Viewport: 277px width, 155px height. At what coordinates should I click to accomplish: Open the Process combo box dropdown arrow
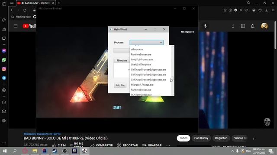161,43
